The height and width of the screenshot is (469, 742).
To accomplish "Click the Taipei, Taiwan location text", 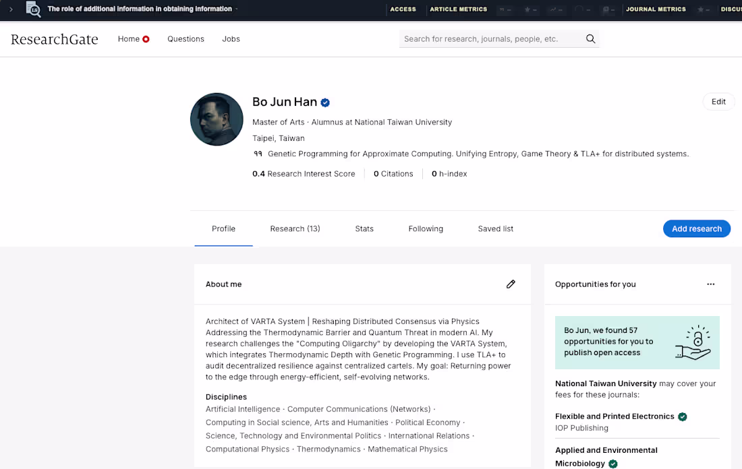I will coord(278,138).
